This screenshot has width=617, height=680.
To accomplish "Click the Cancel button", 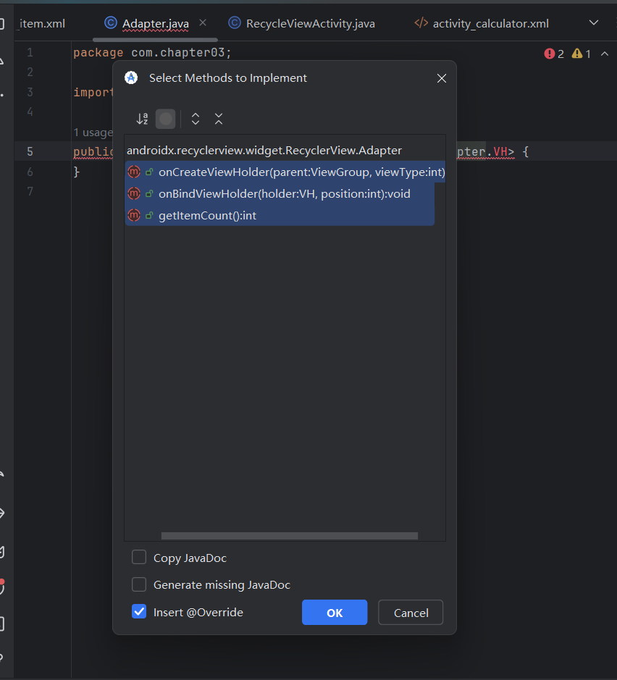I will point(411,613).
